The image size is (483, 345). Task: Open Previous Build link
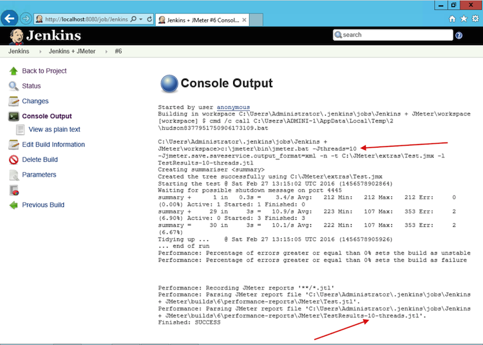coord(43,205)
